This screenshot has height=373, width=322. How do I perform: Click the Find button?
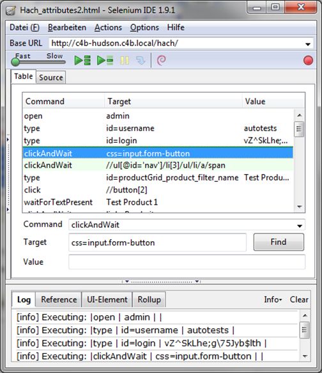click(279, 242)
